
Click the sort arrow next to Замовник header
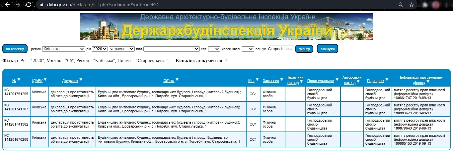click(282, 80)
